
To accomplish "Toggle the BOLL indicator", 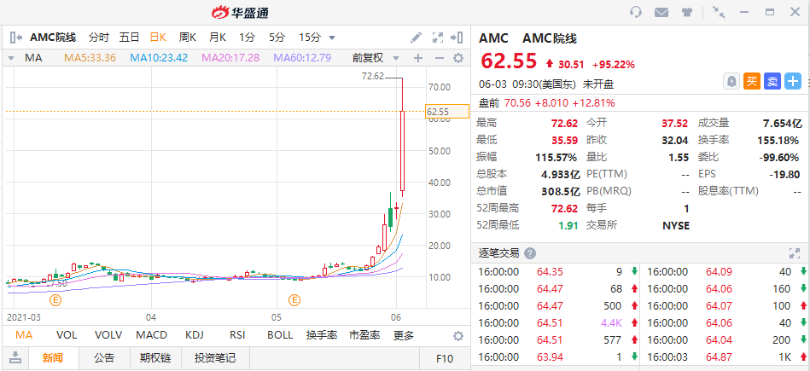I will 280,335.
